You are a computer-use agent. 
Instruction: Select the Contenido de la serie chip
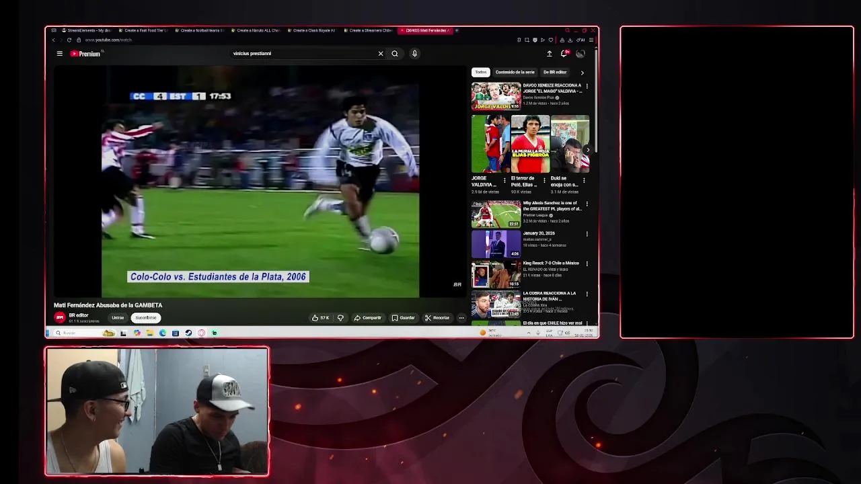point(515,72)
